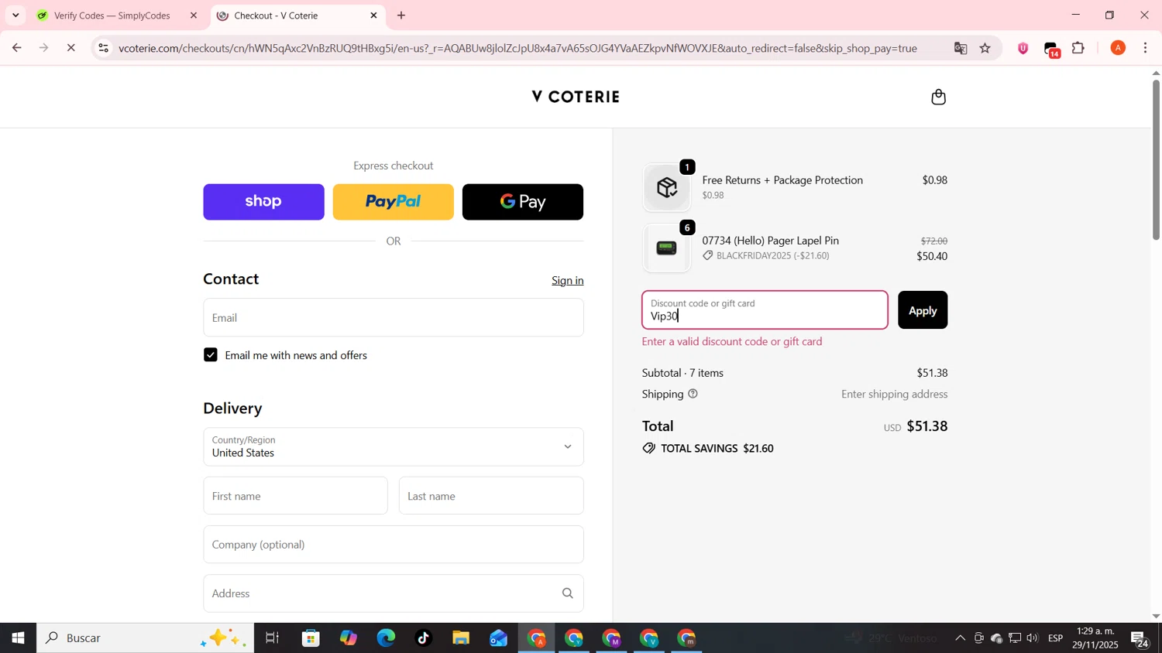Open a new browser tab
The height and width of the screenshot is (653, 1162).
[x=401, y=15]
